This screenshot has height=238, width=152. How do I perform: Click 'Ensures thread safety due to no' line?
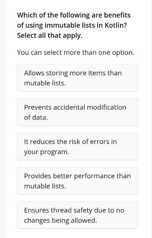point(74,210)
